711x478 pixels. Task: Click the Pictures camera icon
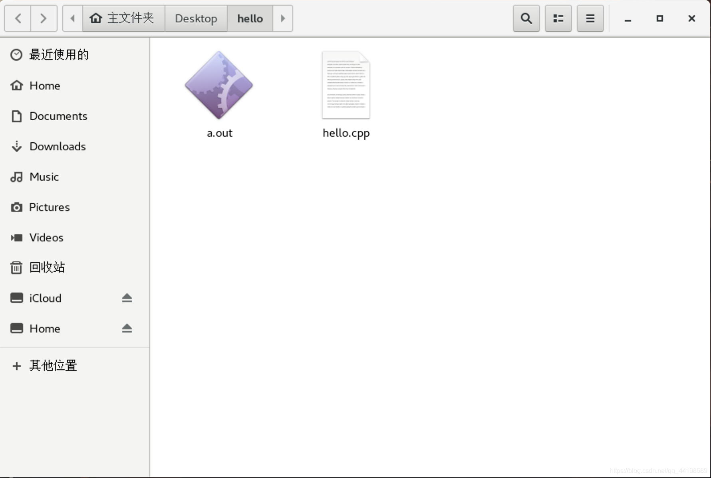pyautogui.click(x=16, y=207)
